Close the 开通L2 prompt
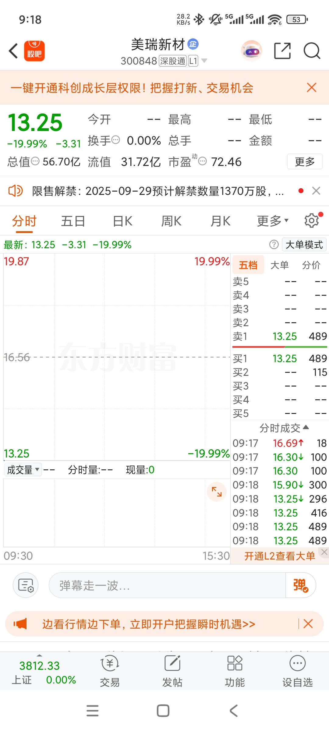Image resolution: width=329 pixels, height=731 pixels. coord(324,552)
